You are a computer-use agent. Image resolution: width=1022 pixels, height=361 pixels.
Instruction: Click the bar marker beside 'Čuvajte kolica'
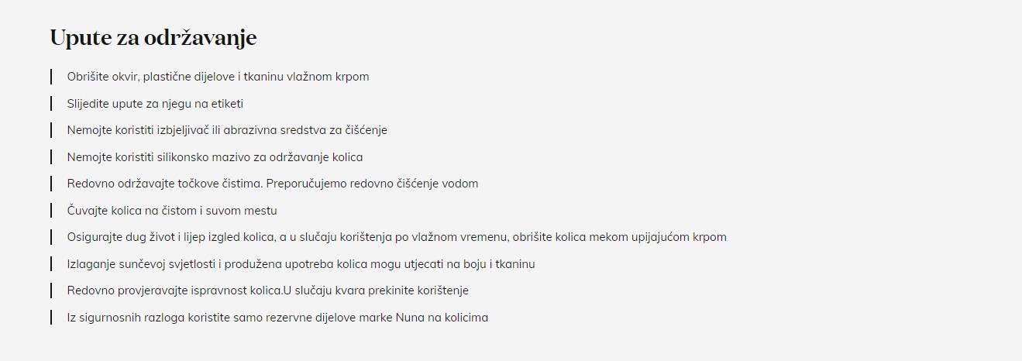(51, 210)
